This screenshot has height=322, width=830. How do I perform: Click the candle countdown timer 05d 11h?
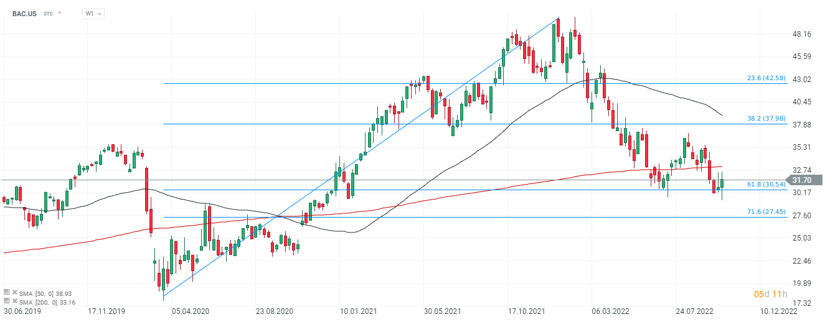click(x=771, y=293)
